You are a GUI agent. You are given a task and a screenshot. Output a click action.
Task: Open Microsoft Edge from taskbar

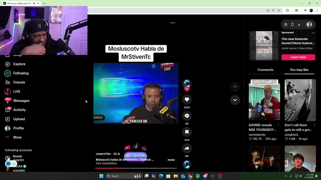point(161,176)
